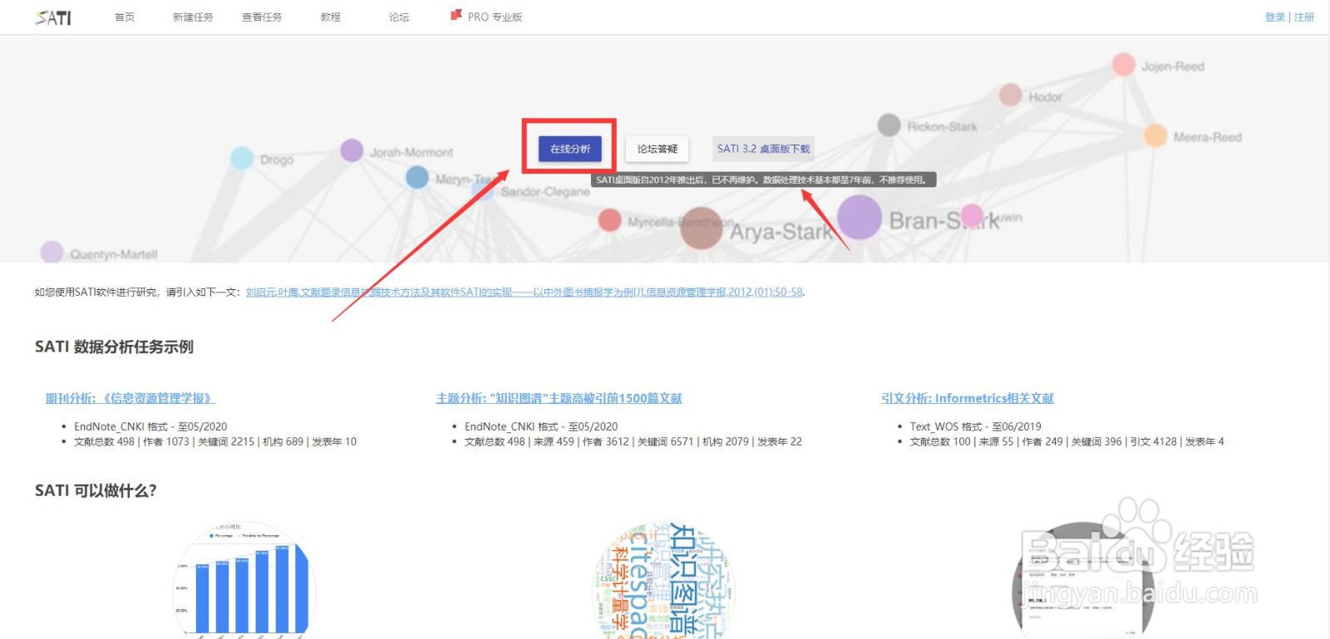Click the Arya-Stark brown node
Viewport: 1330px width, 639px height.
pos(702,229)
